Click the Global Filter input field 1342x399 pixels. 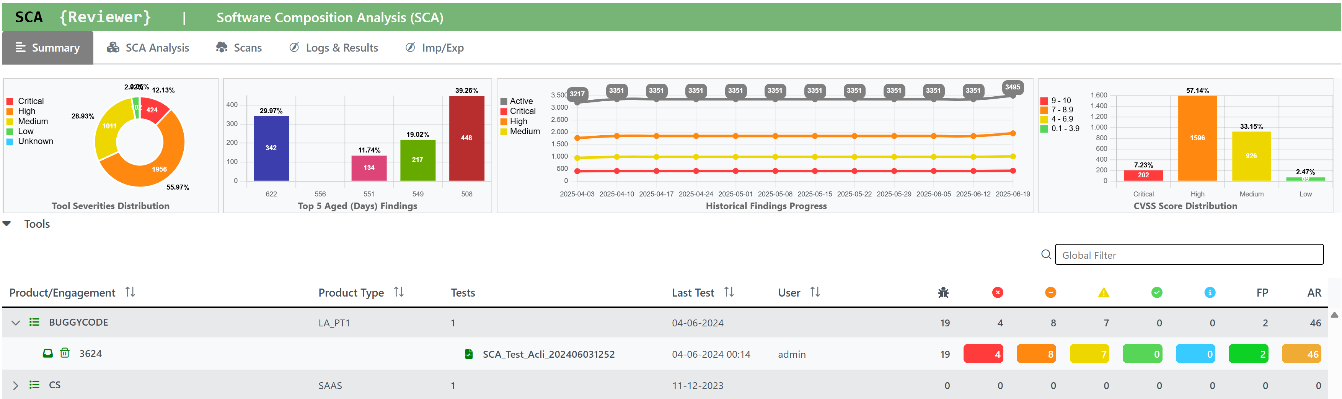(x=1189, y=255)
